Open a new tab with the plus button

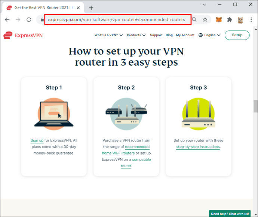pos(91,8)
